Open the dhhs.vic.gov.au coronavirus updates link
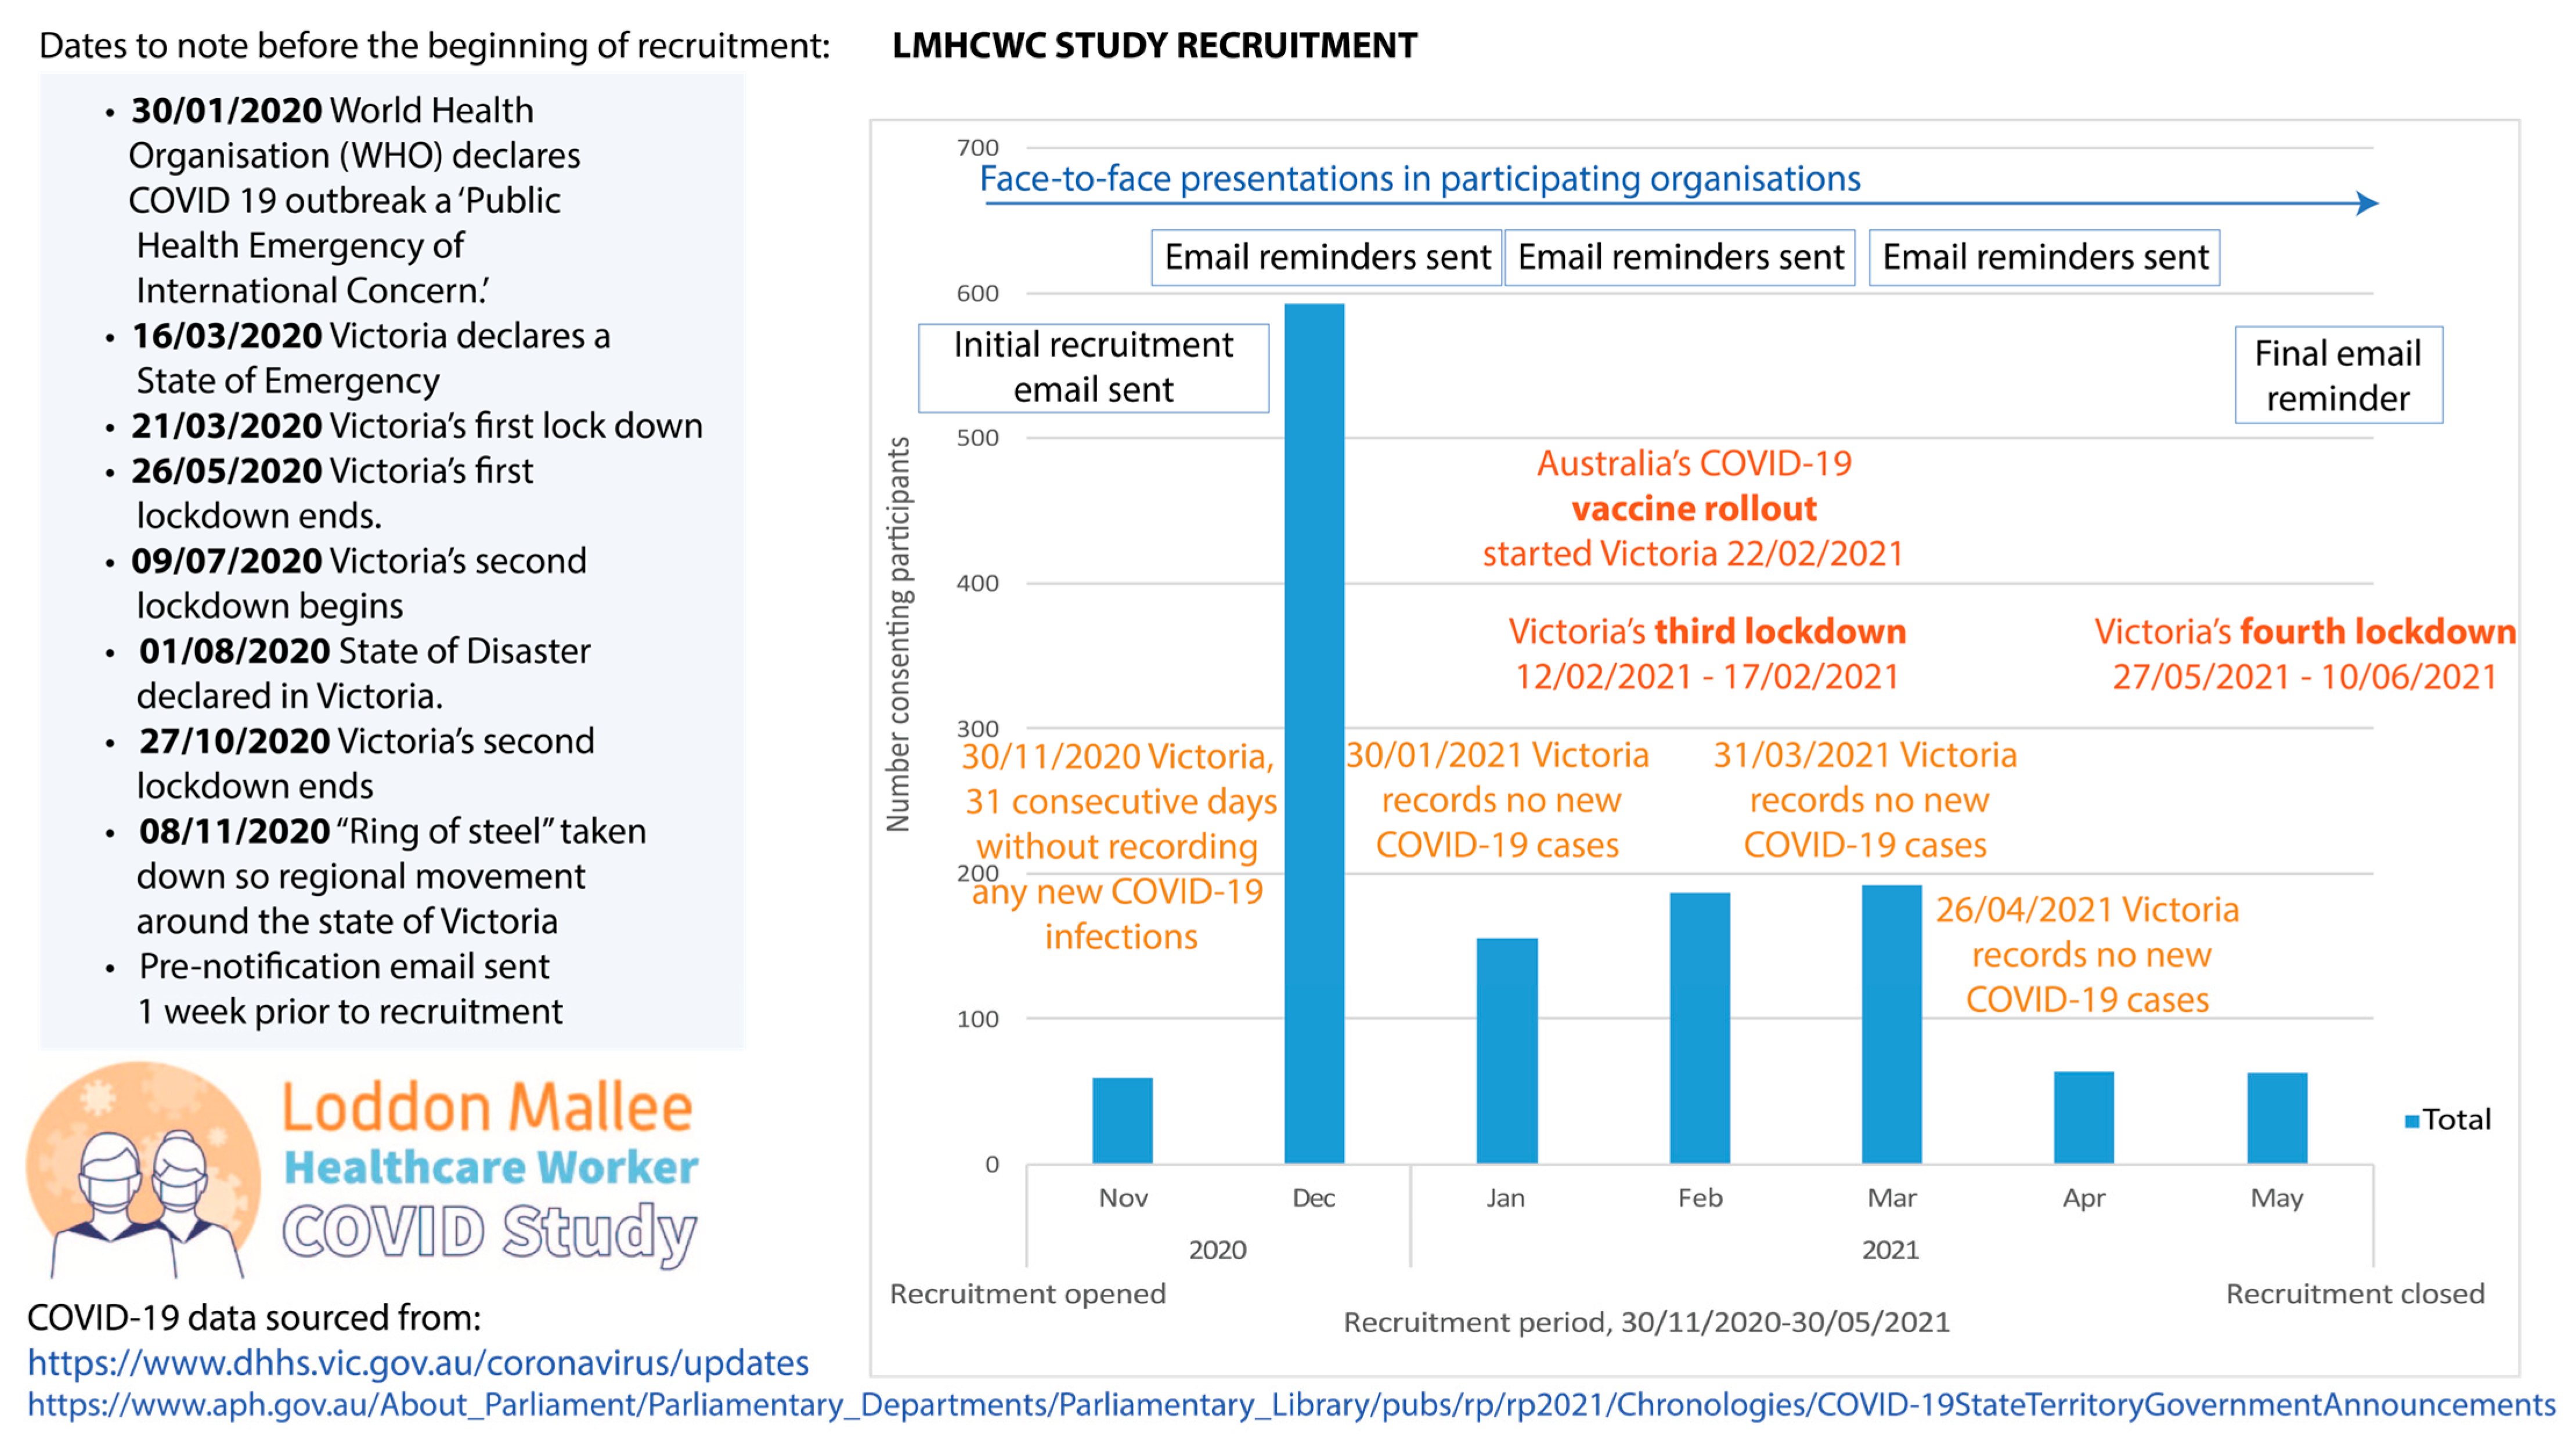The width and height of the screenshot is (2576, 1448). pyautogui.click(x=418, y=1363)
